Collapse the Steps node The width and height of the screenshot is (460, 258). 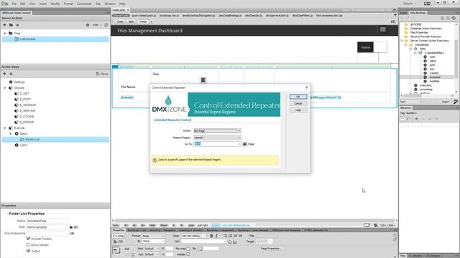pyautogui.click(x=11, y=134)
